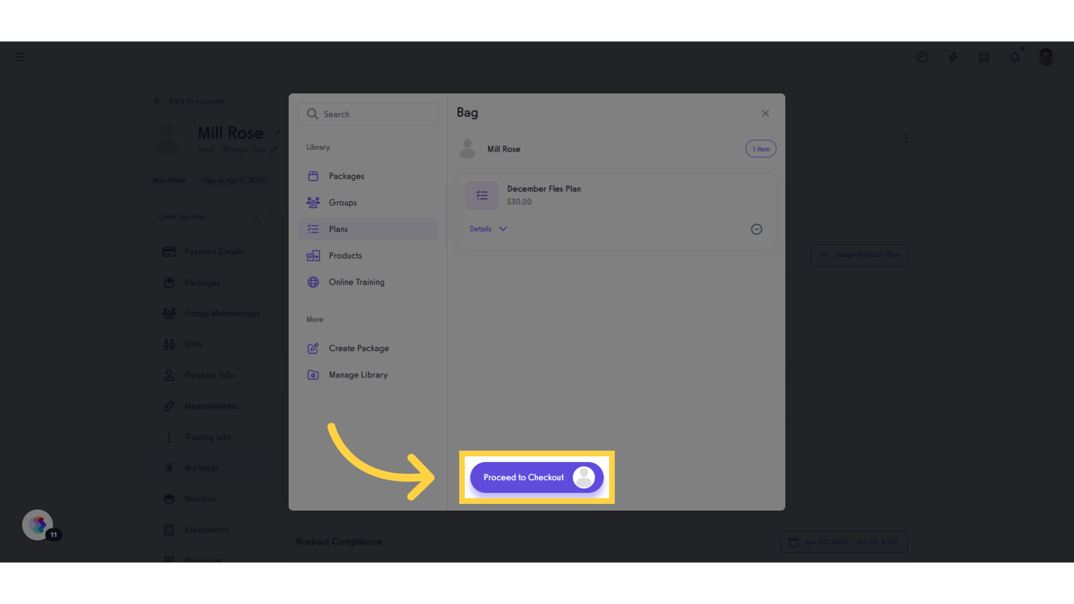
Task: Click the Create Package pencil icon
Action: click(x=313, y=348)
